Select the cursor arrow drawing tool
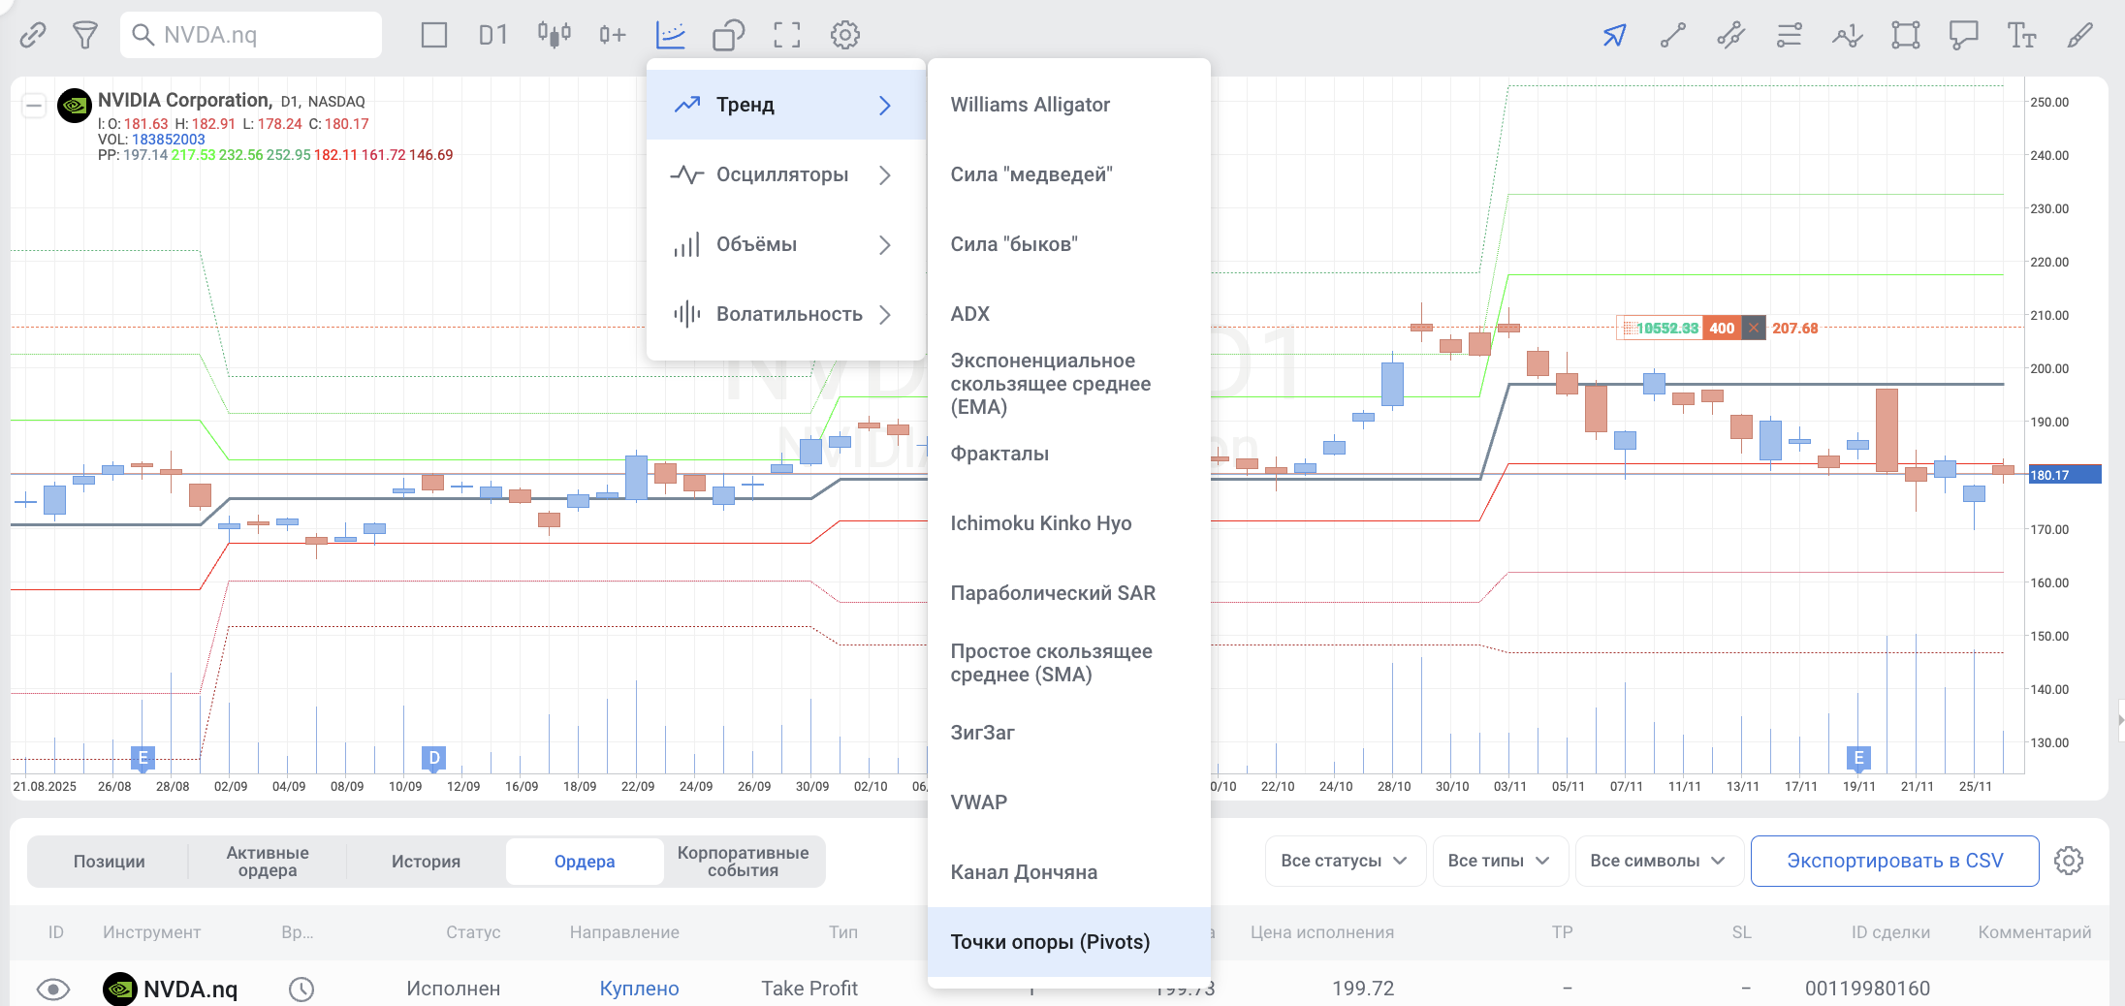This screenshot has width=2125, height=1006. (1614, 36)
